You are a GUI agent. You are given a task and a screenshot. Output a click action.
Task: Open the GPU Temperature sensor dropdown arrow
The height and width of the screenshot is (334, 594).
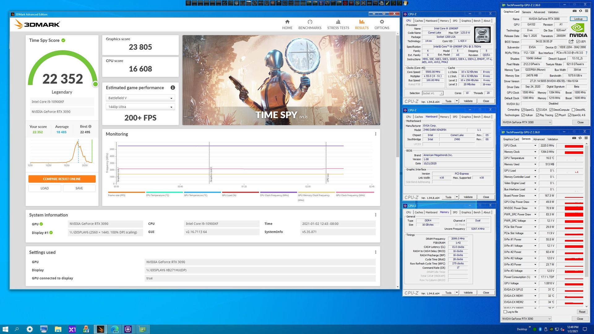pyautogui.click(x=535, y=158)
